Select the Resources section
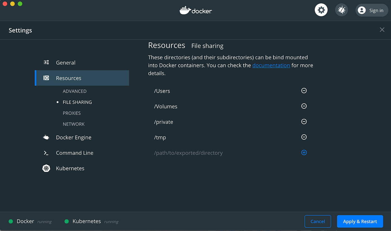This screenshot has width=391, height=231. tap(82, 78)
